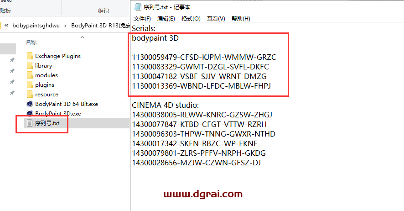Open the 查看(V) menu in Notepad

coord(216,19)
